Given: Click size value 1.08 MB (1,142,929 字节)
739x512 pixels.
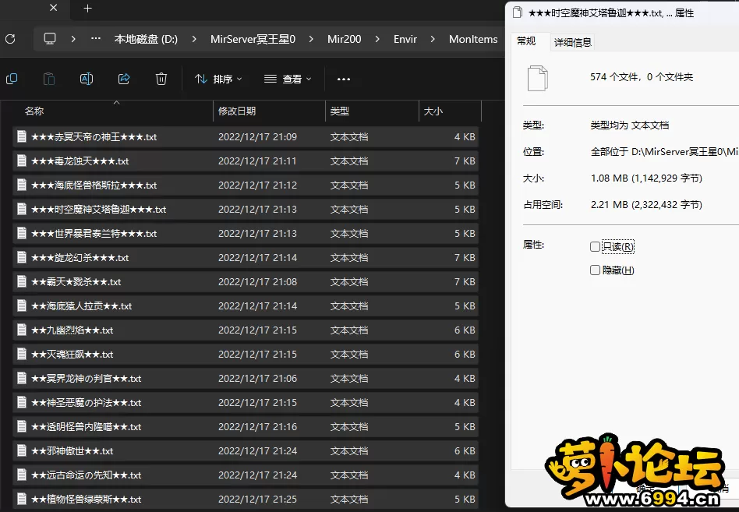Looking at the screenshot, I should click(x=646, y=178).
